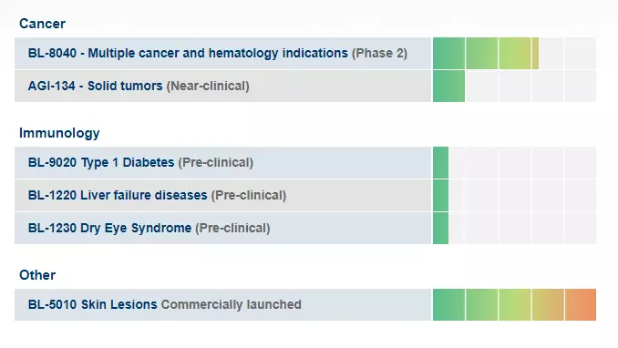The image size is (618, 348).
Task: Click the Other section heading
Action: (x=37, y=275)
